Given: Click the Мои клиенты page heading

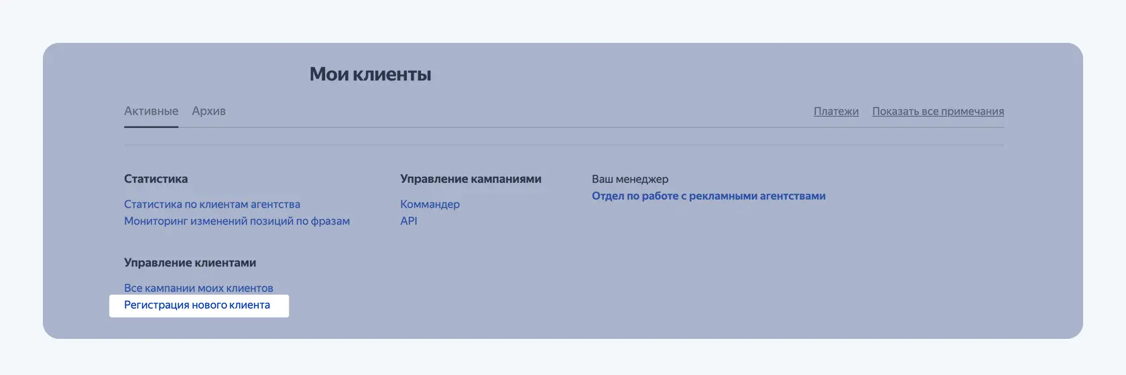Looking at the screenshot, I should [x=370, y=74].
